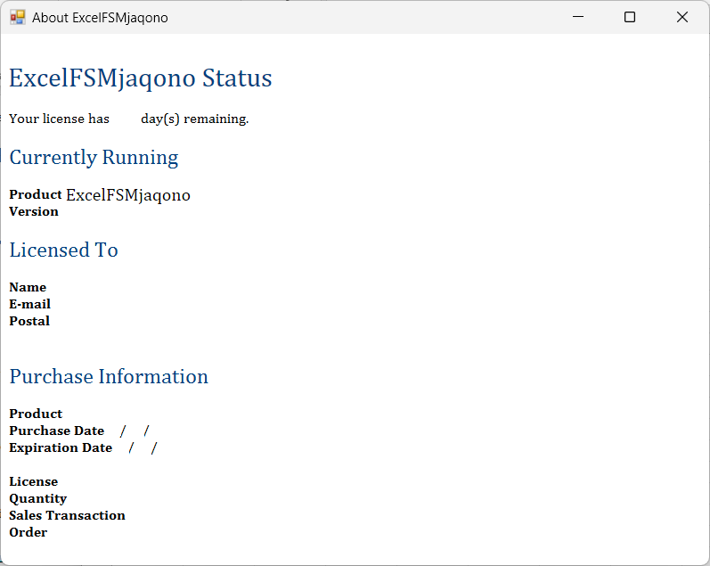The height and width of the screenshot is (566, 710).
Task: Click the 'ExcelFSMjaqono' product value text
Action: click(128, 195)
